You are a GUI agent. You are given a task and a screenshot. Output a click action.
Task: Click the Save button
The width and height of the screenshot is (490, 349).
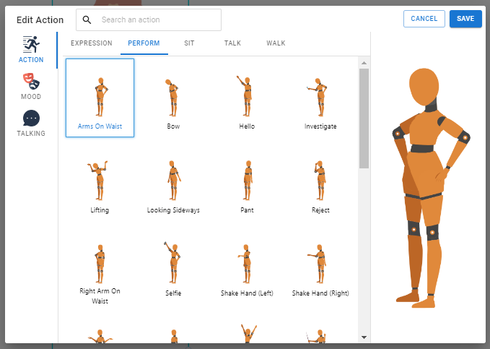[465, 19]
